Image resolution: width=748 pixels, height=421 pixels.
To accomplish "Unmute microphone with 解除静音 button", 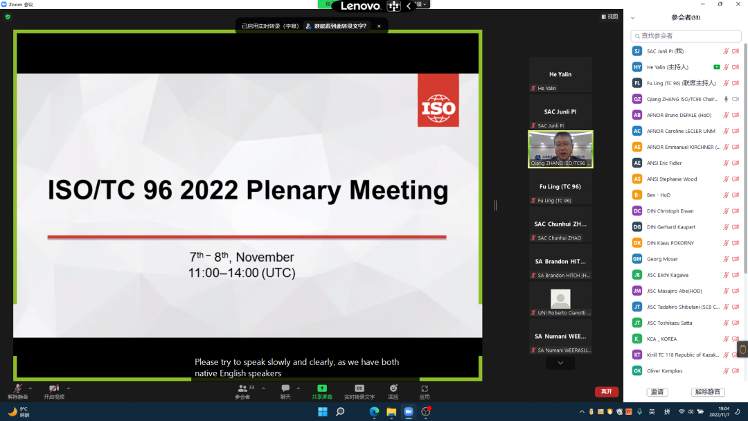I will (x=17, y=389).
